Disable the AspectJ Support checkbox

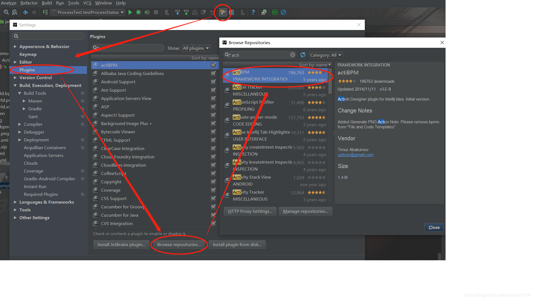213,115
